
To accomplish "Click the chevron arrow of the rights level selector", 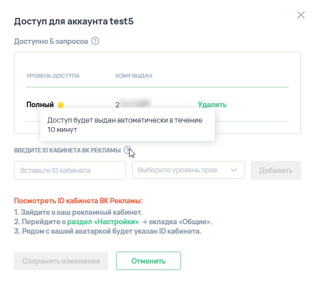I will (234, 170).
